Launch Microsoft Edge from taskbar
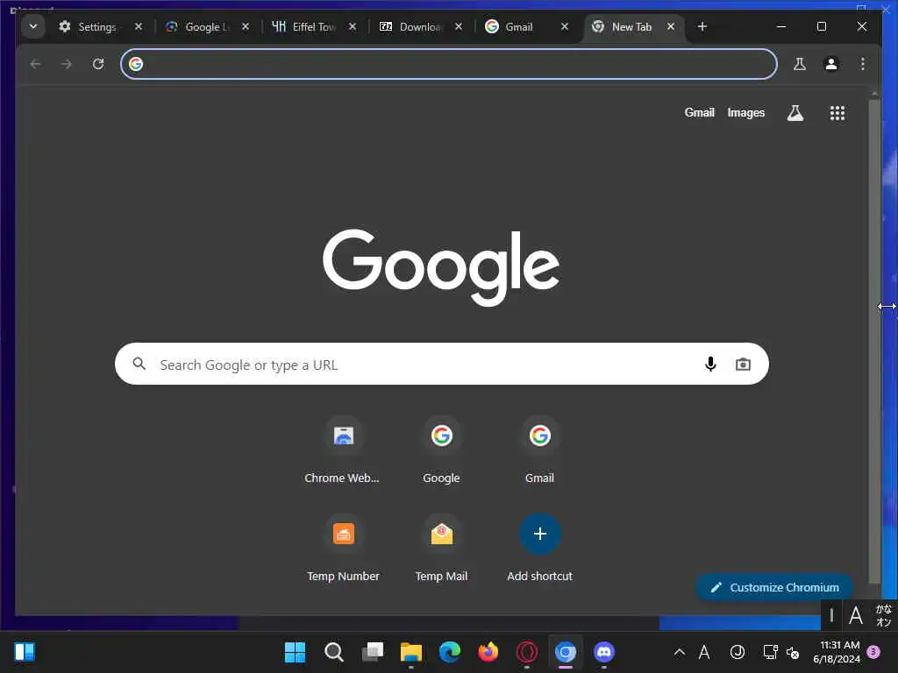The image size is (898, 673). tap(450, 652)
